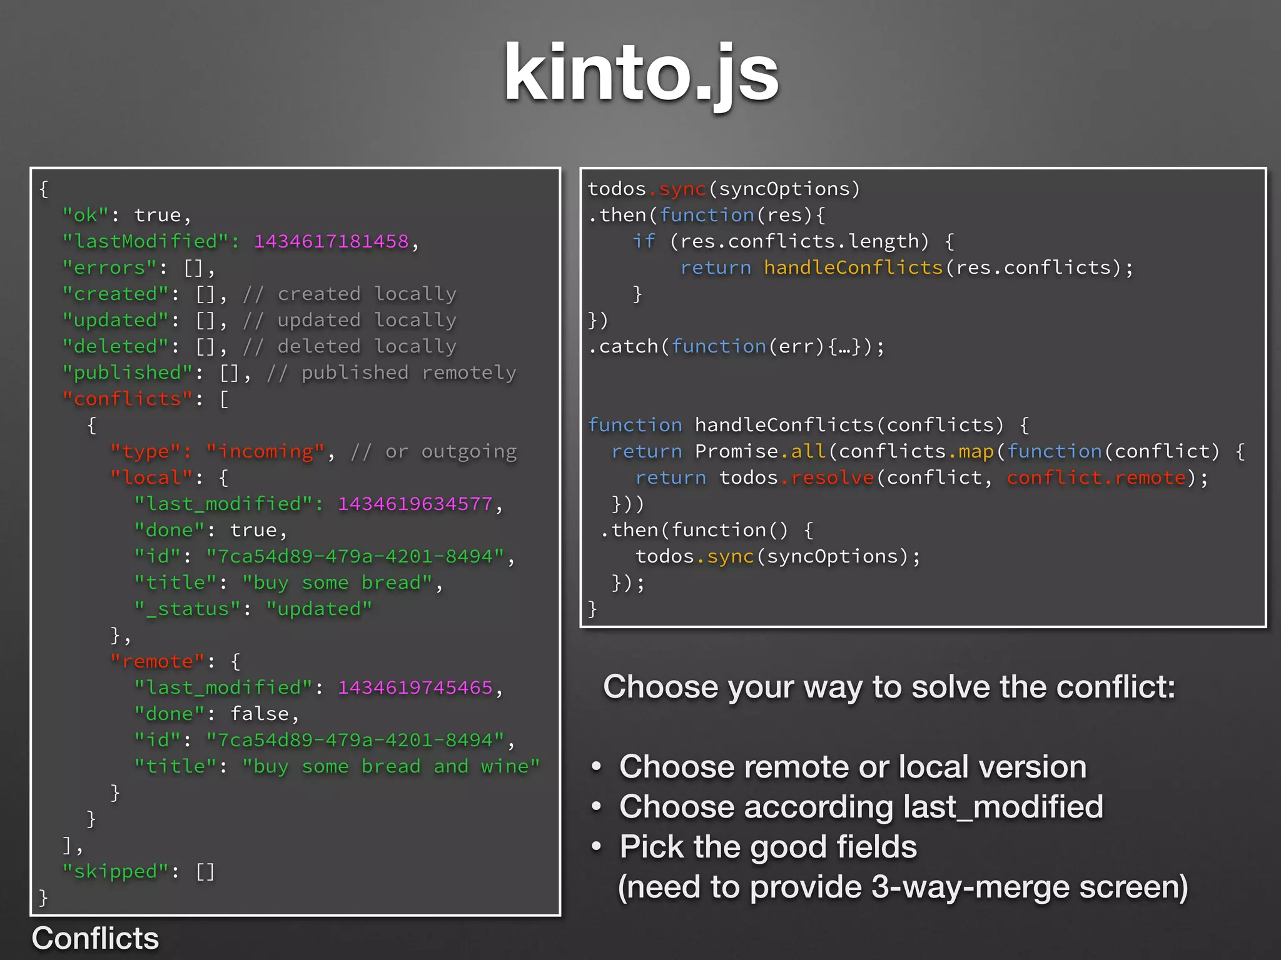Click the red "conflicts" key
This screenshot has width=1281, height=960.
128,399
